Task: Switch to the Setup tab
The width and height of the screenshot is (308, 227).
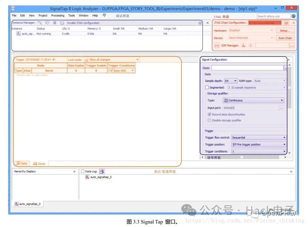Action: pos(40,164)
